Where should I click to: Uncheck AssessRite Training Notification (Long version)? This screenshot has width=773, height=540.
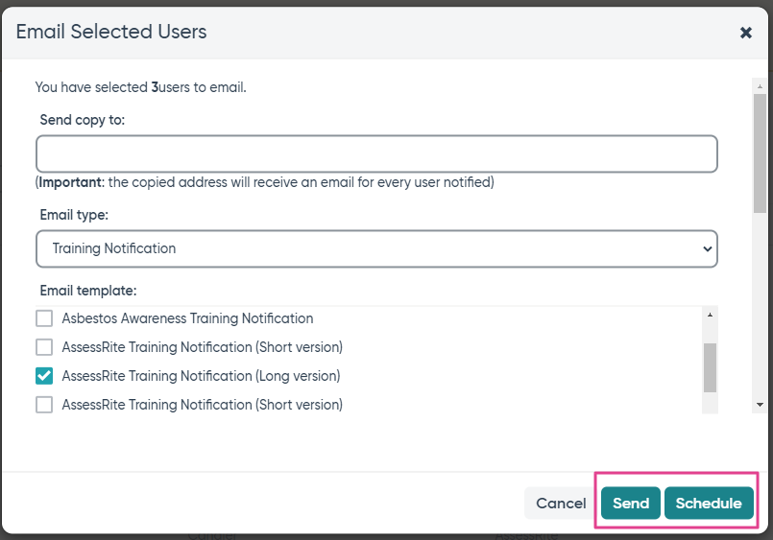[x=44, y=376]
